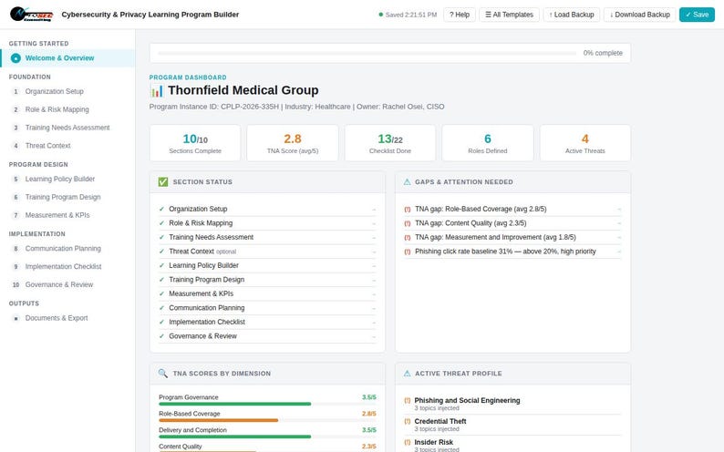Click Governance & Review status row
This screenshot has width=724, height=452.
point(267,336)
